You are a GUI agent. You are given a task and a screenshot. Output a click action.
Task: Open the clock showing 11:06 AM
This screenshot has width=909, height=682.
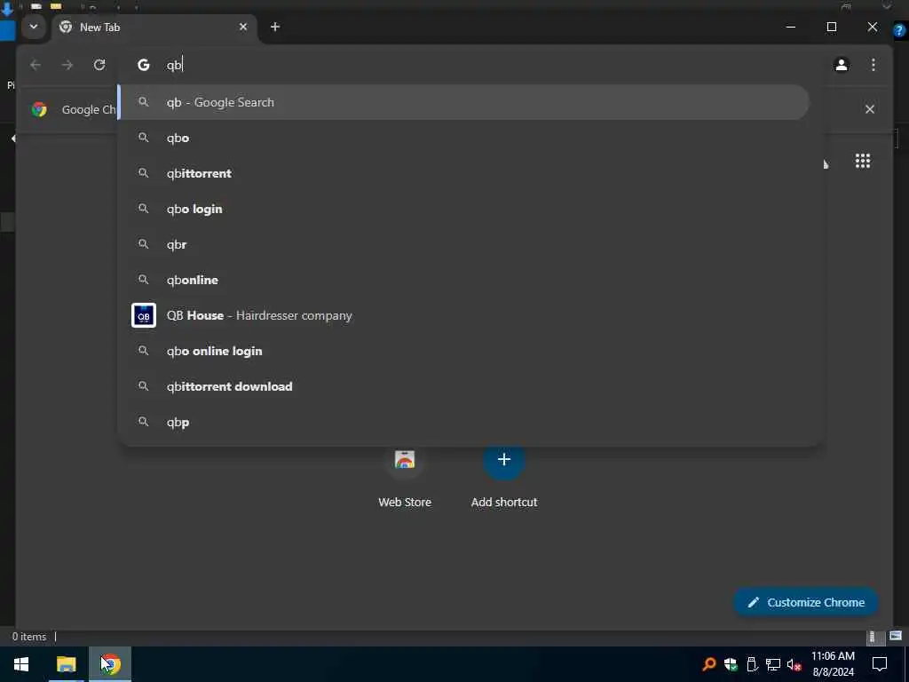[x=833, y=664]
